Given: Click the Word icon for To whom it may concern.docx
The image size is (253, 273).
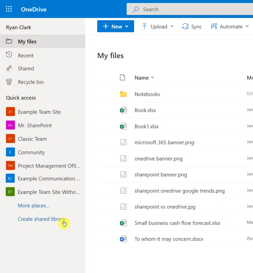Looking at the screenshot, I should click(x=123, y=239).
